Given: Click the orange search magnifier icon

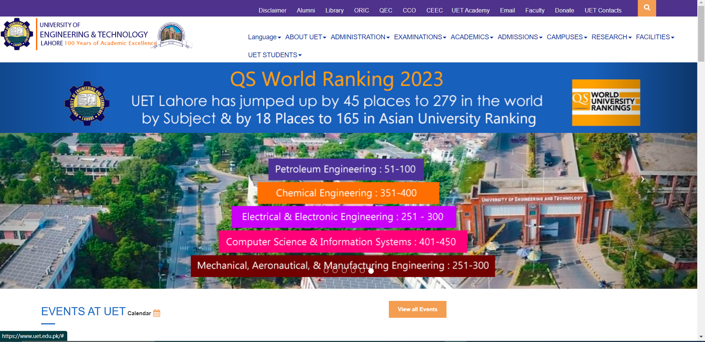Looking at the screenshot, I should 647,8.
